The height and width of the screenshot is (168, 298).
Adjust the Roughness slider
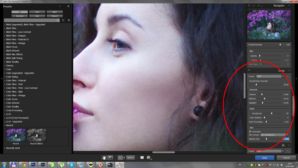tap(272, 113)
